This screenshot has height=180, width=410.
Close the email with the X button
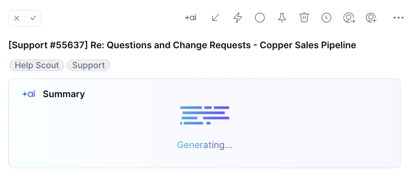pos(17,18)
